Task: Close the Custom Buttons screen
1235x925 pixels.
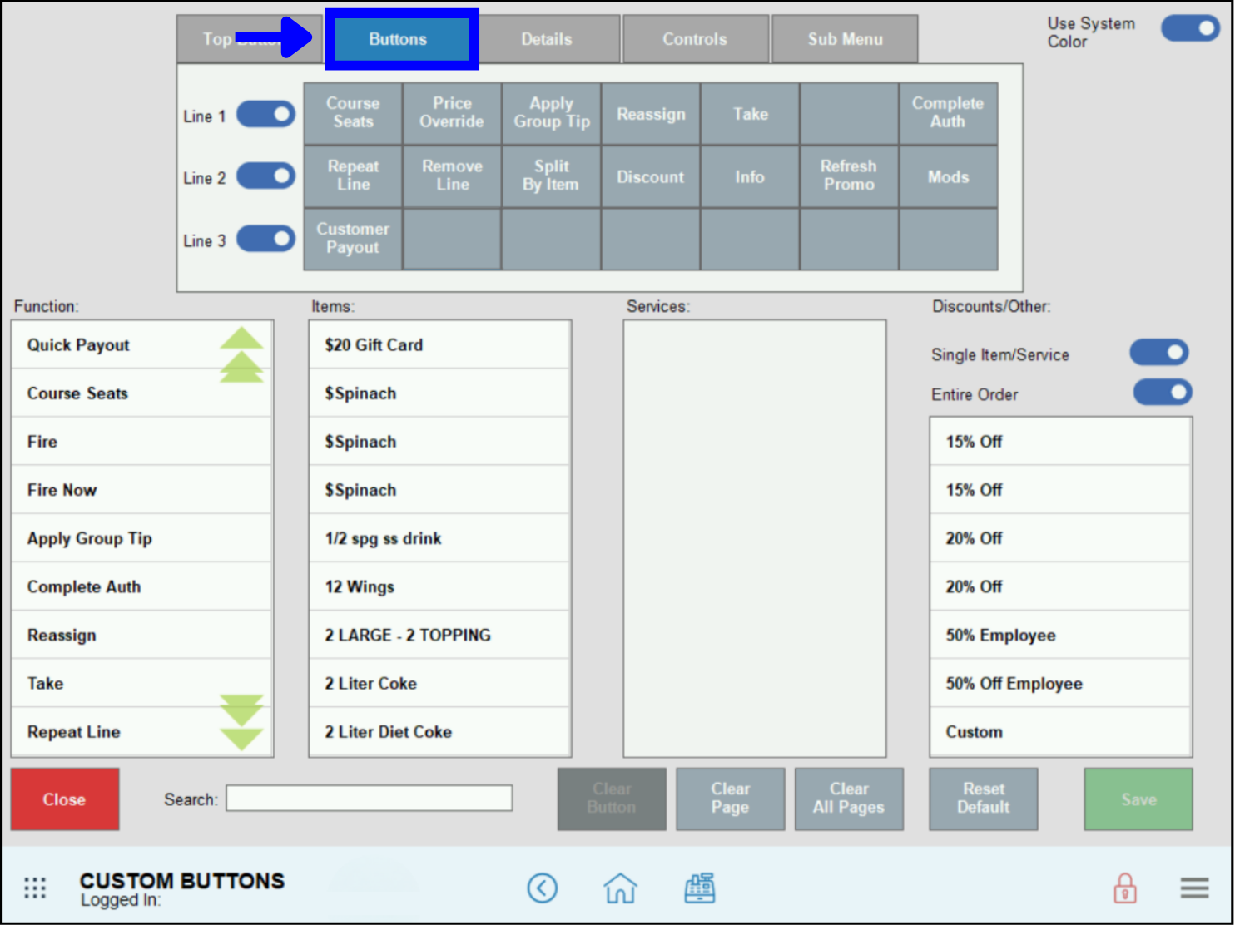Action: [x=64, y=799]
